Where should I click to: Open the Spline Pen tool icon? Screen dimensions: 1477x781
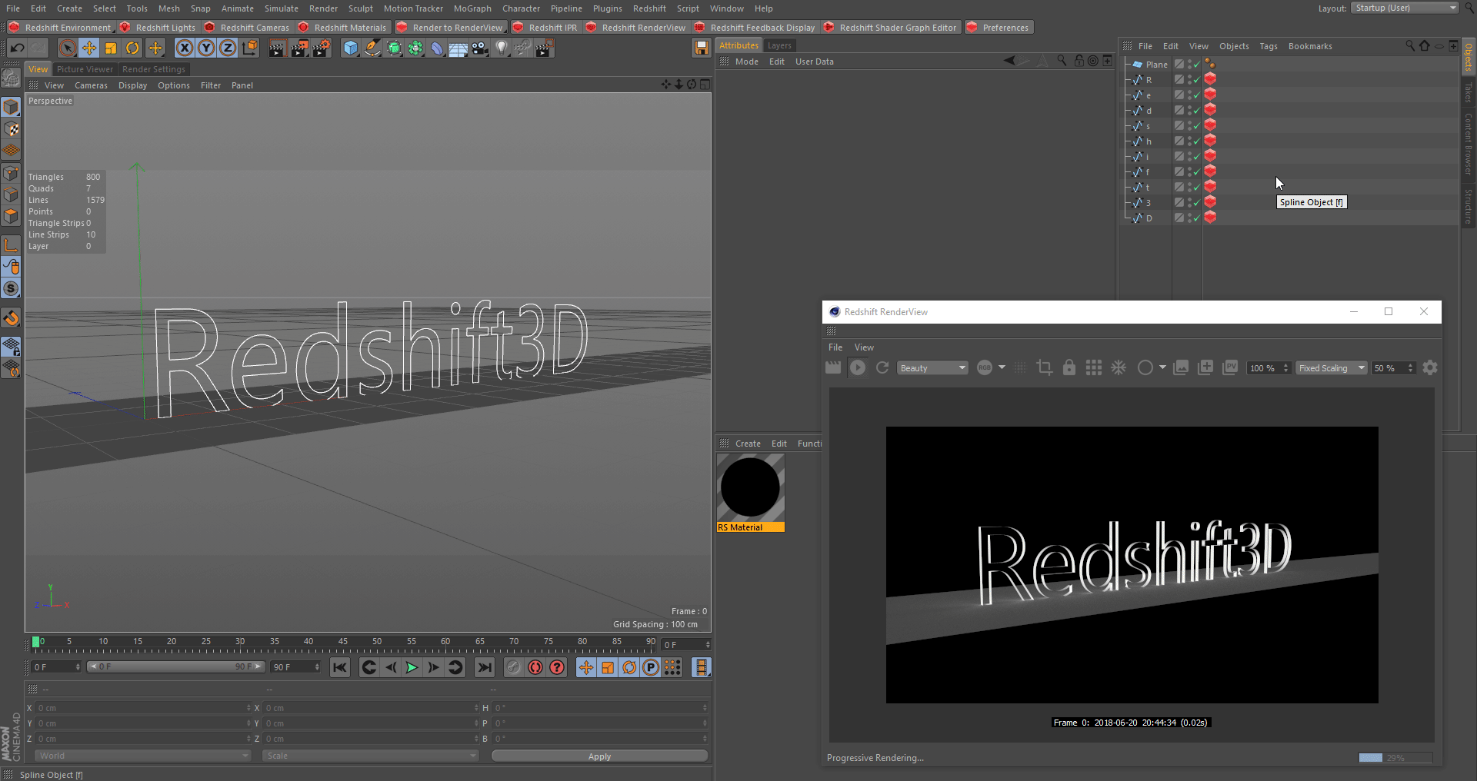372,48
